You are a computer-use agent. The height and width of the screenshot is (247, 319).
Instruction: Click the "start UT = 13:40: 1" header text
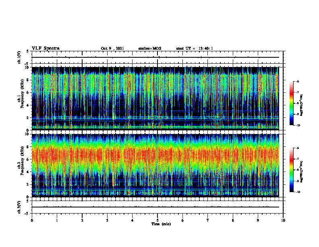195,48
